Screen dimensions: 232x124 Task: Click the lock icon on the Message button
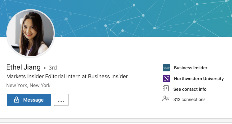click(17, 100)
